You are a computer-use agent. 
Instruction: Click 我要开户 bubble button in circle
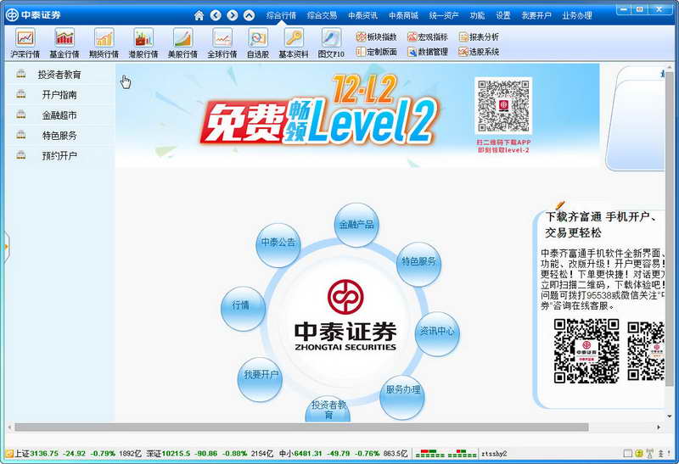click(x=260, y=379)
